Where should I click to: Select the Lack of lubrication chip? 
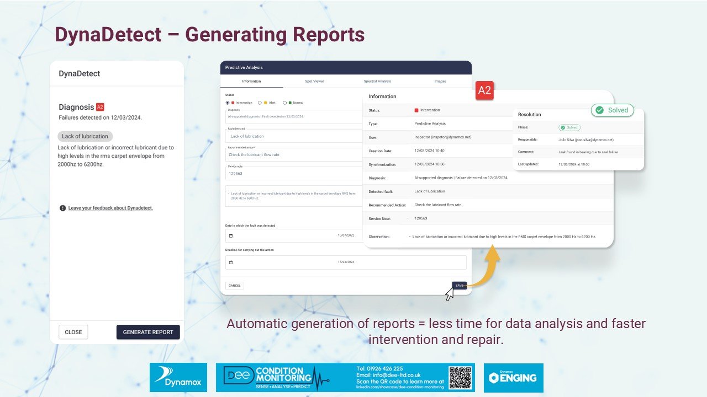click(85, 136)
